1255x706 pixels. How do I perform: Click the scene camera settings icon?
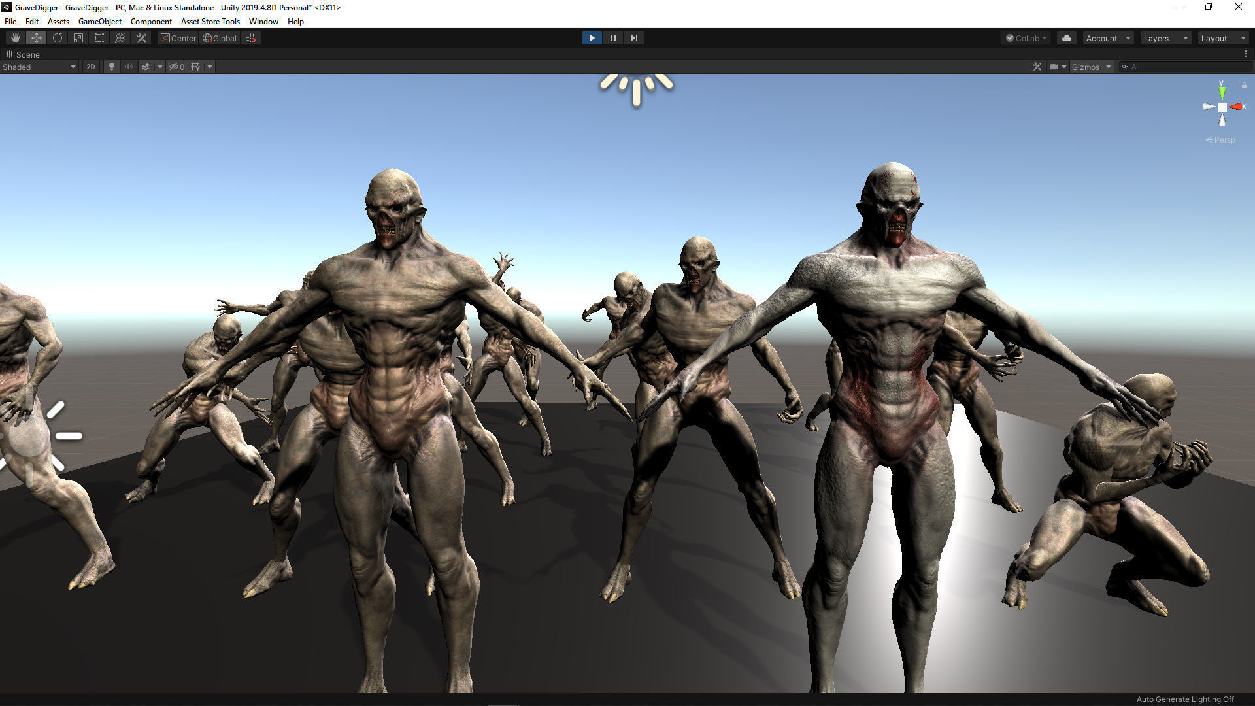click(1054, 67)
